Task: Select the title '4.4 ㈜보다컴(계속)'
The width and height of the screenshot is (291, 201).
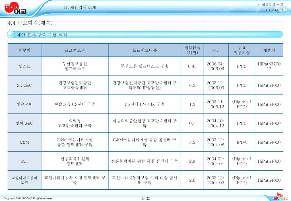Action: click(30, 23)
